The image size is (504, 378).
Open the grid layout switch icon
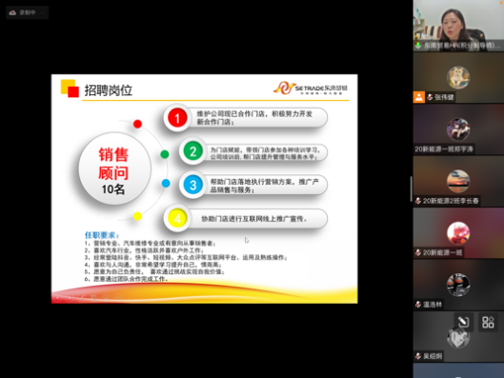pyautogui.click(x=488, y=322)
